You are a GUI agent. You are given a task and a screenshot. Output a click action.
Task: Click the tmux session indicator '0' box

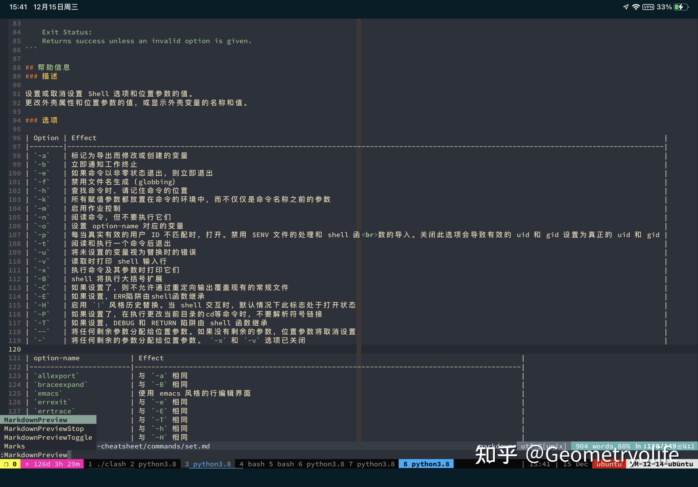pos(10,464)
